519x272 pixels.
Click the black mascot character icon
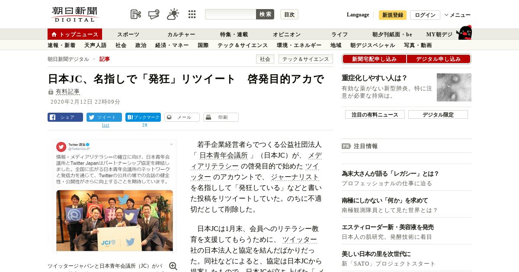tap(465, 32)
